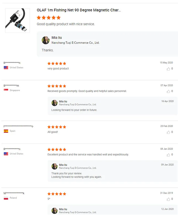Click the stars above 'very good product'
Image resolution: width=178 pixels, height=219 pixels.
(57, 64)
